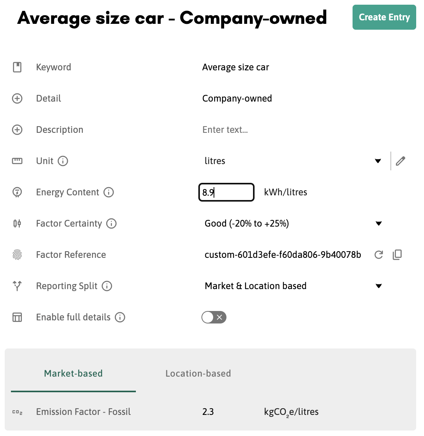Screen dimensions: 424x436
Task: Click the Emission Factor - Fossil value 2.3
Action: coord(208,412)
